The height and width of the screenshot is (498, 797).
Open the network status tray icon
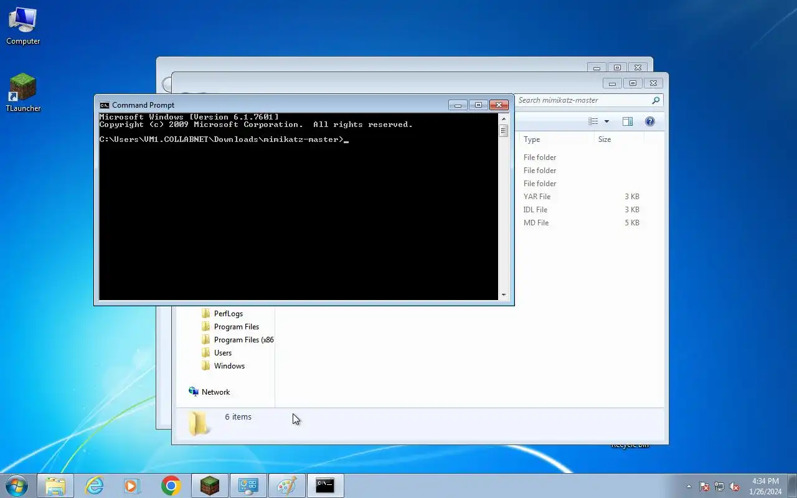coord(719,486)
